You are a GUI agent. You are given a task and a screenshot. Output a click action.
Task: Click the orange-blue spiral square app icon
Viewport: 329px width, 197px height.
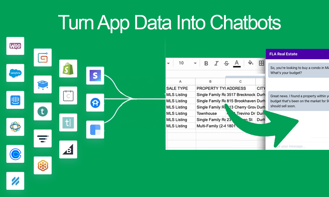point(43,57)
